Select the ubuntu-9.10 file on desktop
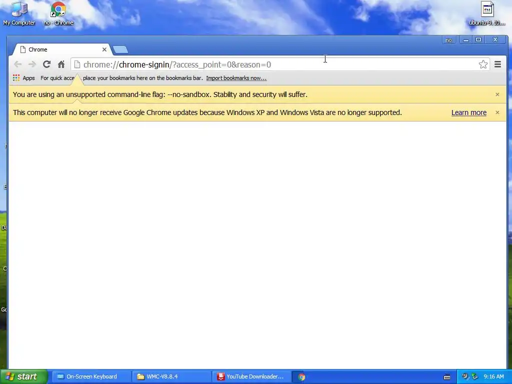This screenshot has height=384, width=512. coord(487,13)
